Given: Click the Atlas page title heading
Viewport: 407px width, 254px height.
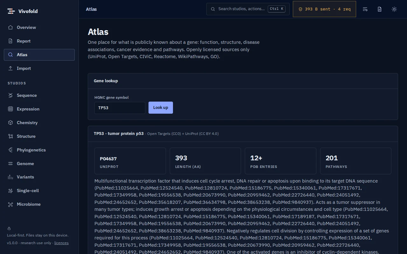Looking at the screenshot, I should tap(98, 32).
